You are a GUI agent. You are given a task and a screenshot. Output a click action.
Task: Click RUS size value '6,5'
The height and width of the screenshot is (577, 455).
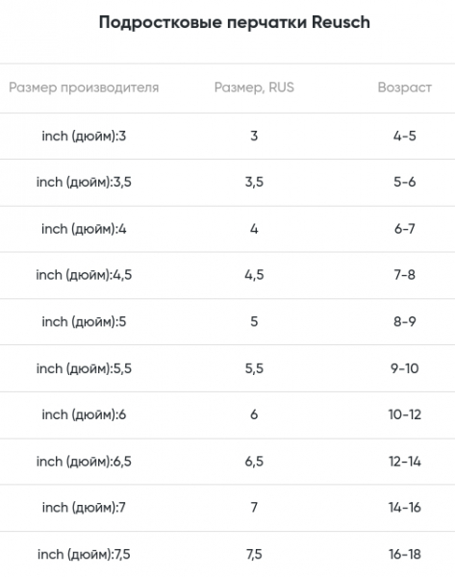point(254,462)
